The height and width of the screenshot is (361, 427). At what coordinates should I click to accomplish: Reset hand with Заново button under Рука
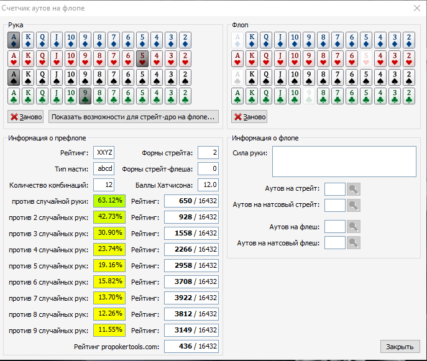point(25,117)
